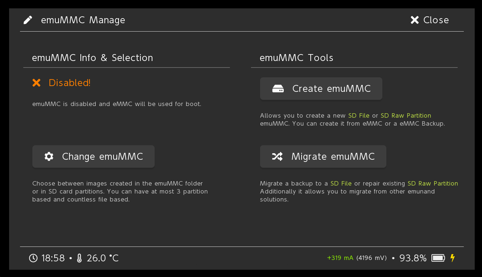This screenshot has height=277, width=482.
Task: Click the thermometer icon in status bar
Action: [80, 258]
